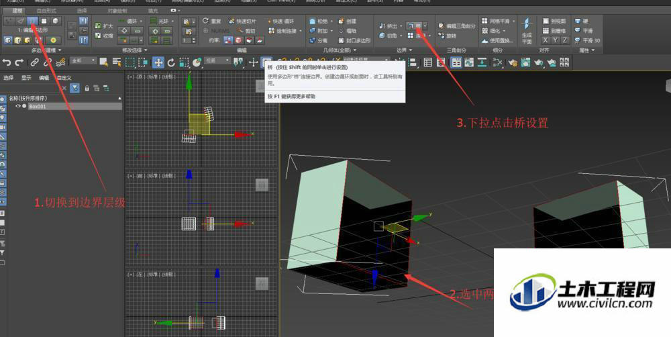
Task: Click the Rectangular Selection Region icon
Action: click(130, 62)
